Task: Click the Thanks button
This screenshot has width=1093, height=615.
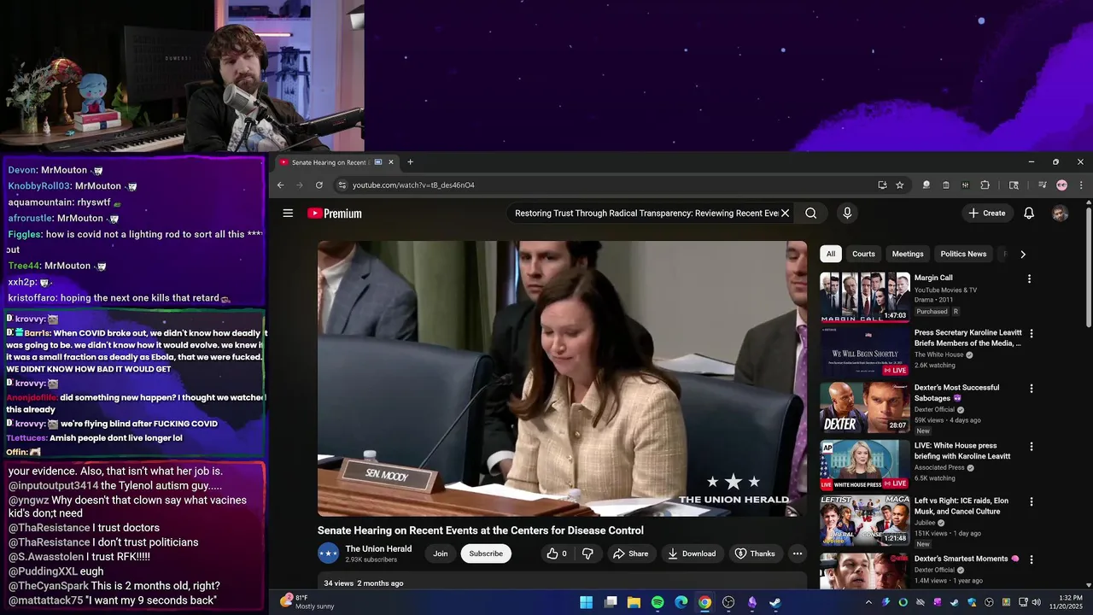Action: (x=755, y=553)
